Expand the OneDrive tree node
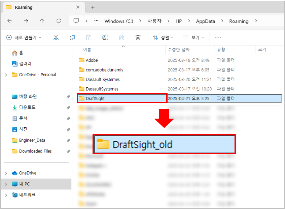Viewport: 285px width, 209px height. (x=6, y=173)
